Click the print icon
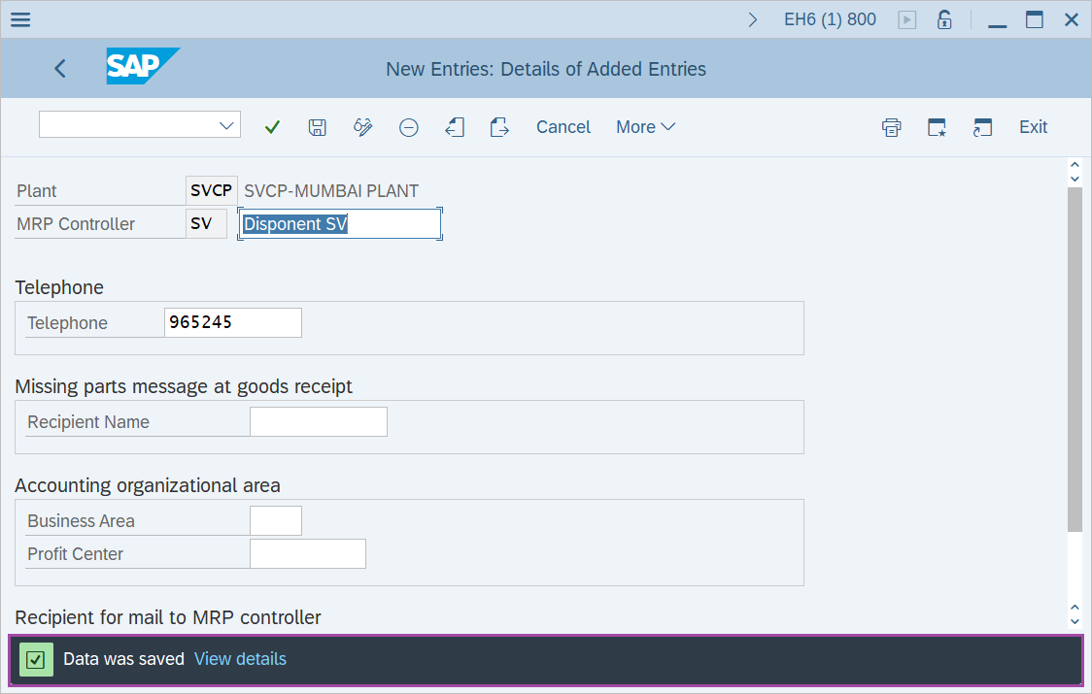Screen dimensions: 1092x694 point(891,126)
